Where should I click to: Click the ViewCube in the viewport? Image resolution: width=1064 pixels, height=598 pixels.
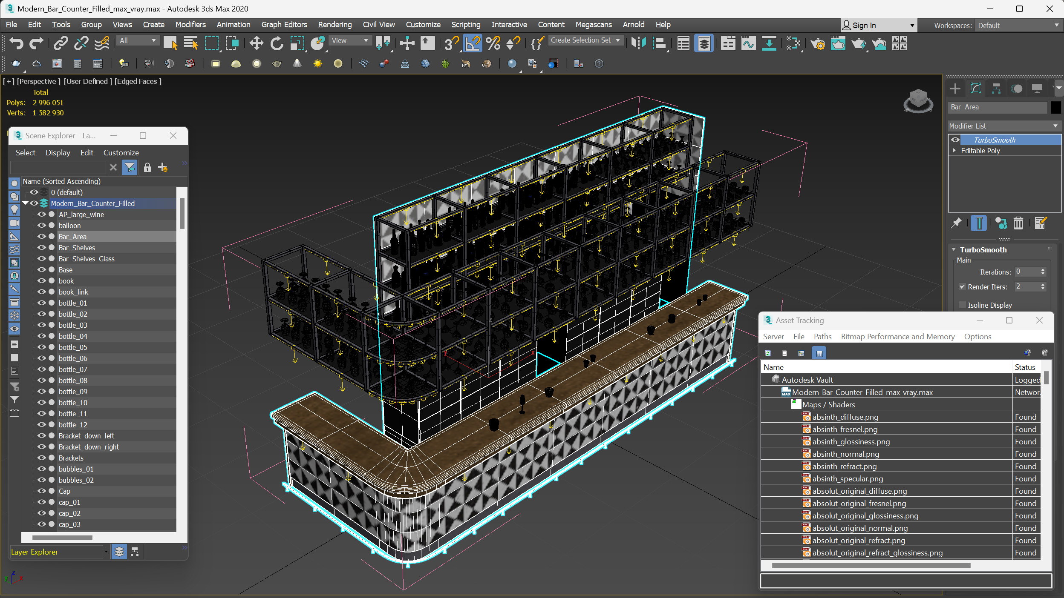click(x=918, y=100)
